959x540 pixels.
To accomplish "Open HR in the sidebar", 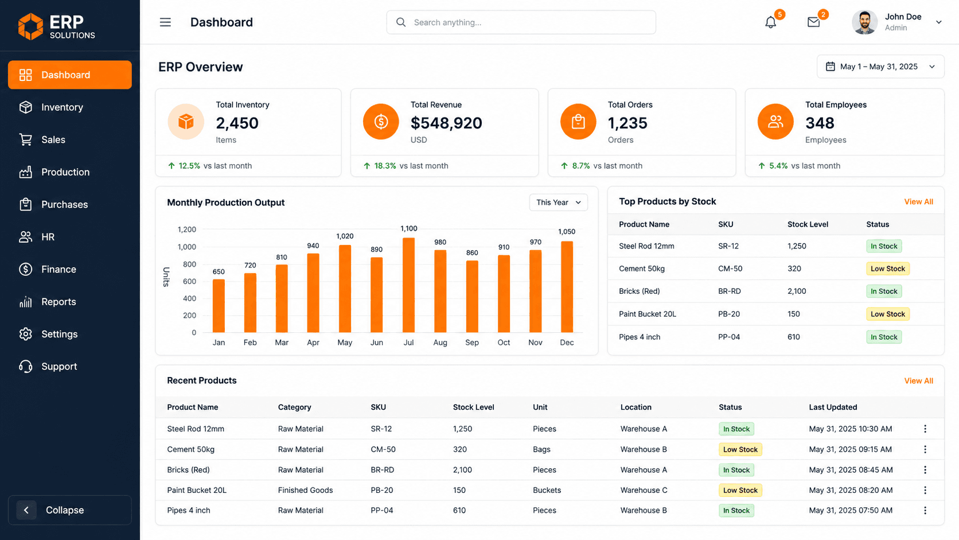I will [x=70, y=237].
